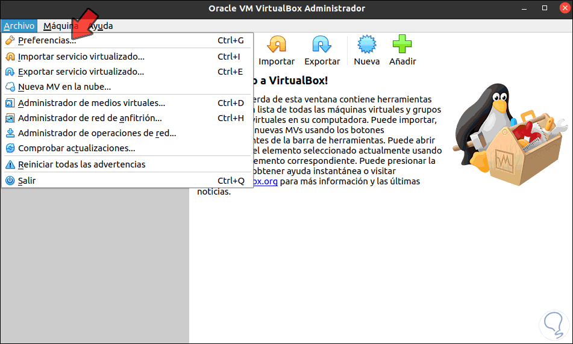Select Comprobar actualizaciones...
Image resolution: width=573 pixels, height=344 pixels.
[x=128, y=148]
